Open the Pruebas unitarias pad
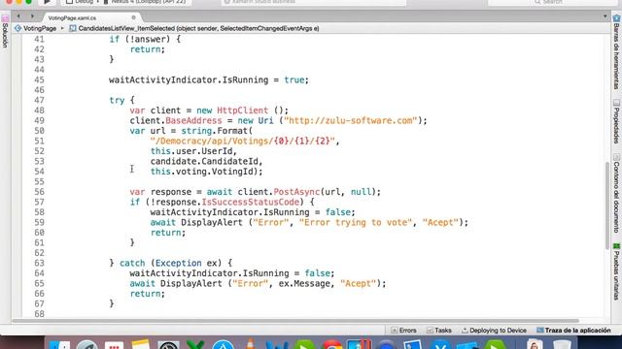The height and width of the screenshot is (349, 622). (x=616, y=271)
